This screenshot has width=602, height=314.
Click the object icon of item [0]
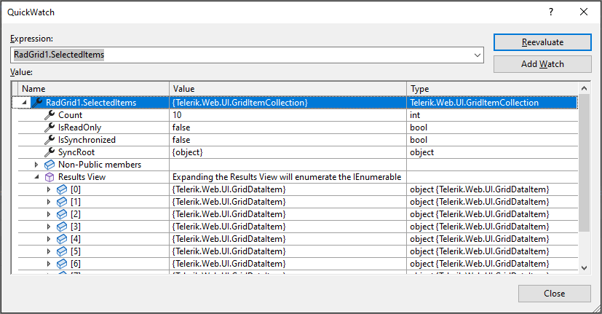62,189
